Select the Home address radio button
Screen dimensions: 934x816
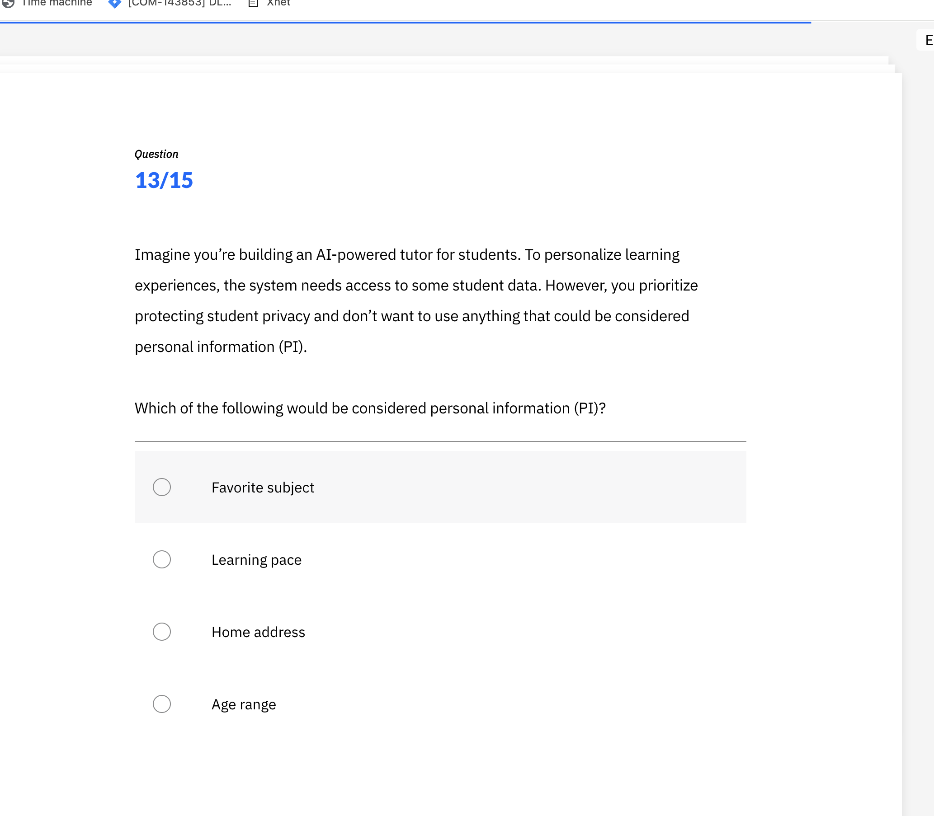click(x=162, y=632)
